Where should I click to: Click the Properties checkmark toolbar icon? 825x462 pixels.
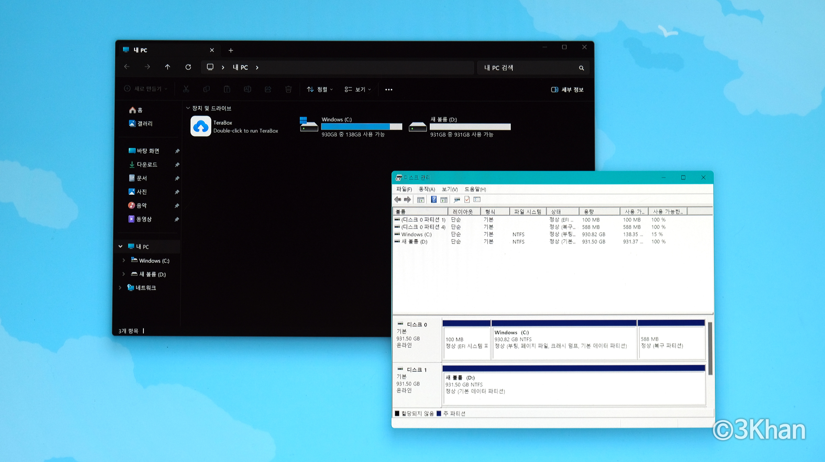coord(467,200)
